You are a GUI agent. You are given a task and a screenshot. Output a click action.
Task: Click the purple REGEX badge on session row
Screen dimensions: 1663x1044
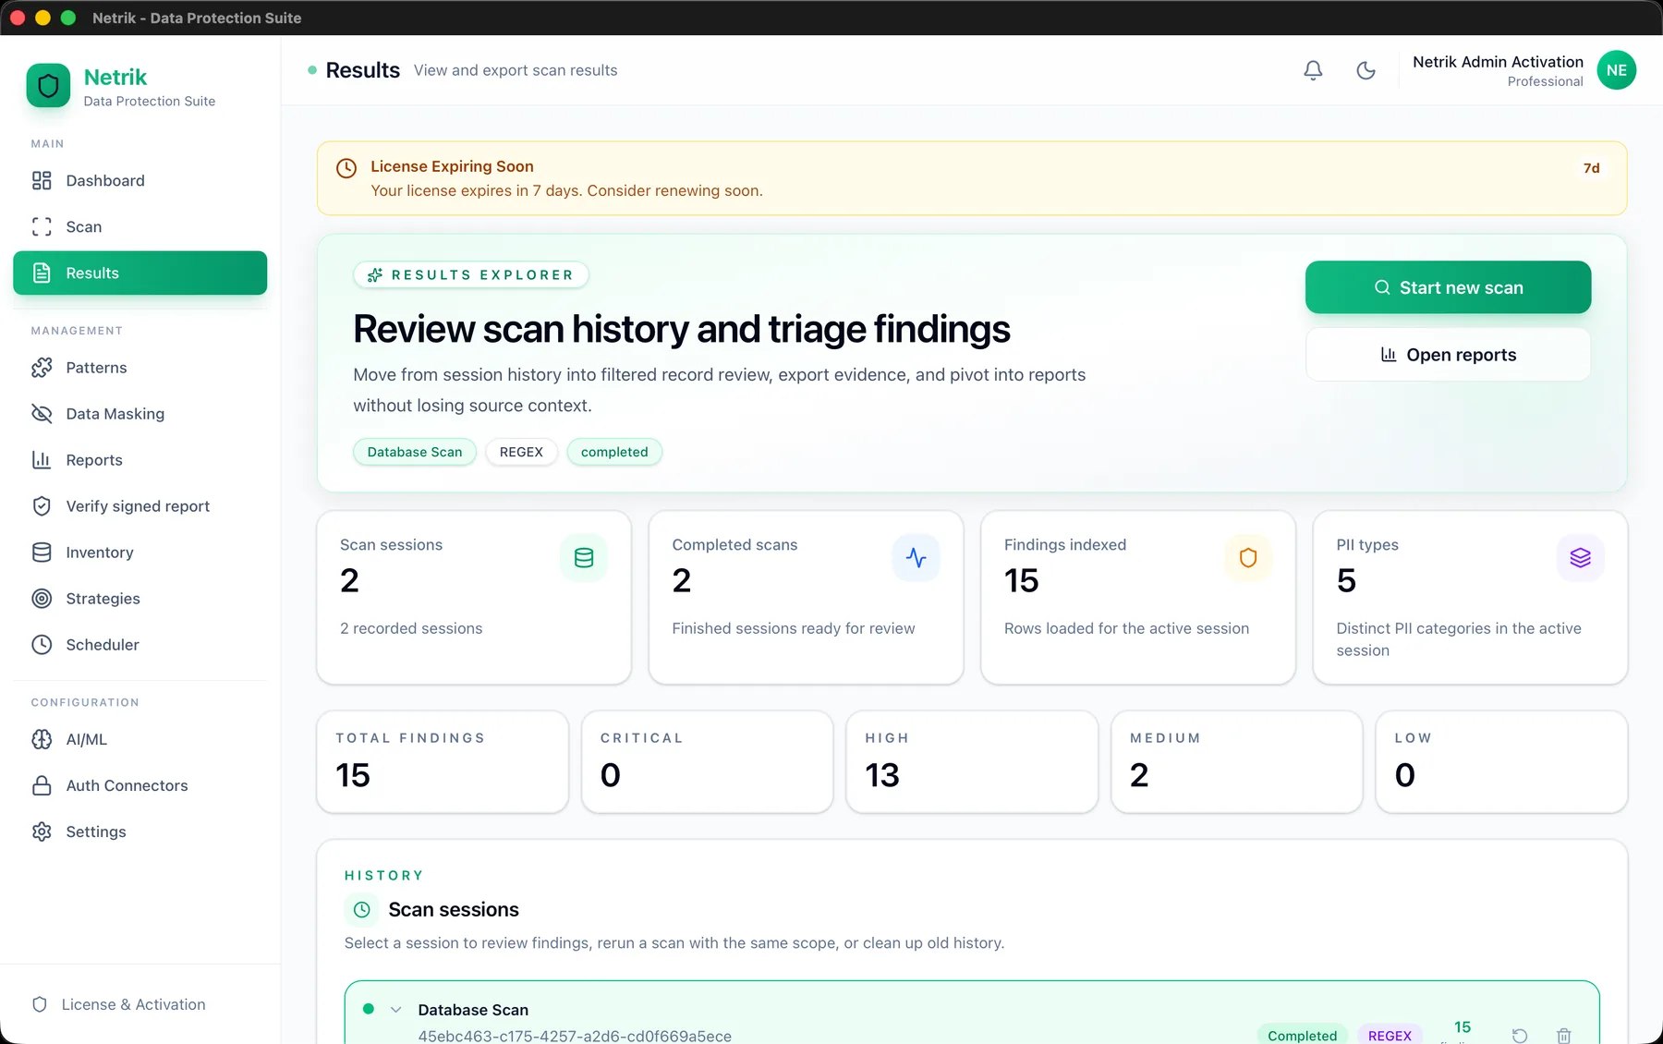1390,1036
